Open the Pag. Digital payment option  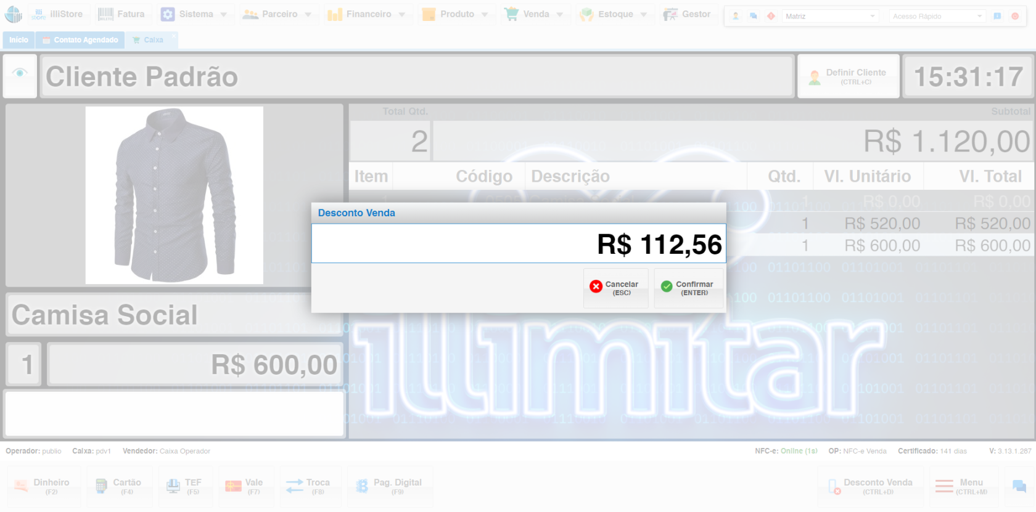click(390, 487)
